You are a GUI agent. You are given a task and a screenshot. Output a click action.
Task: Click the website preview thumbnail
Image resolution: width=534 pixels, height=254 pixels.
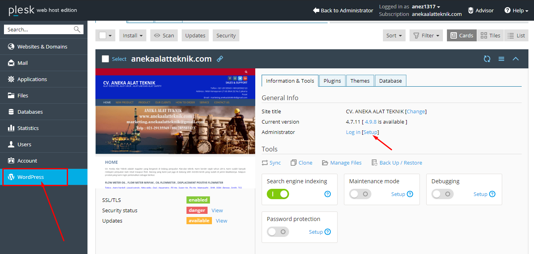(x=175, y=128)
